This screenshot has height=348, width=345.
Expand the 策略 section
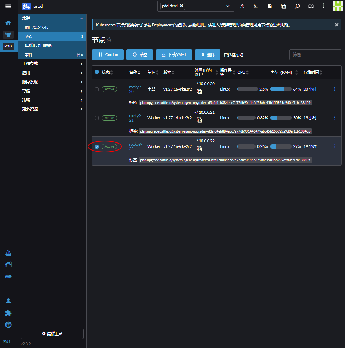tap(52, 100)
